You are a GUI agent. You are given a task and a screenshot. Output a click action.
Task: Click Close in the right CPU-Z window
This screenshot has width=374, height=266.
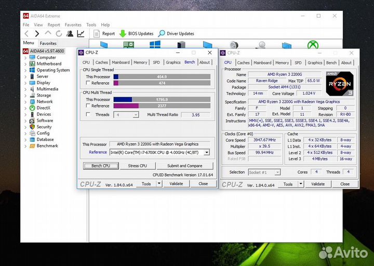point(345,184)
